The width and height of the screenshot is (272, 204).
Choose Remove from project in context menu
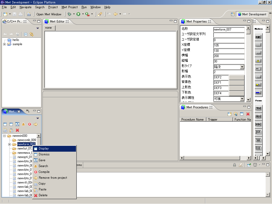click(x=54, y=178)
